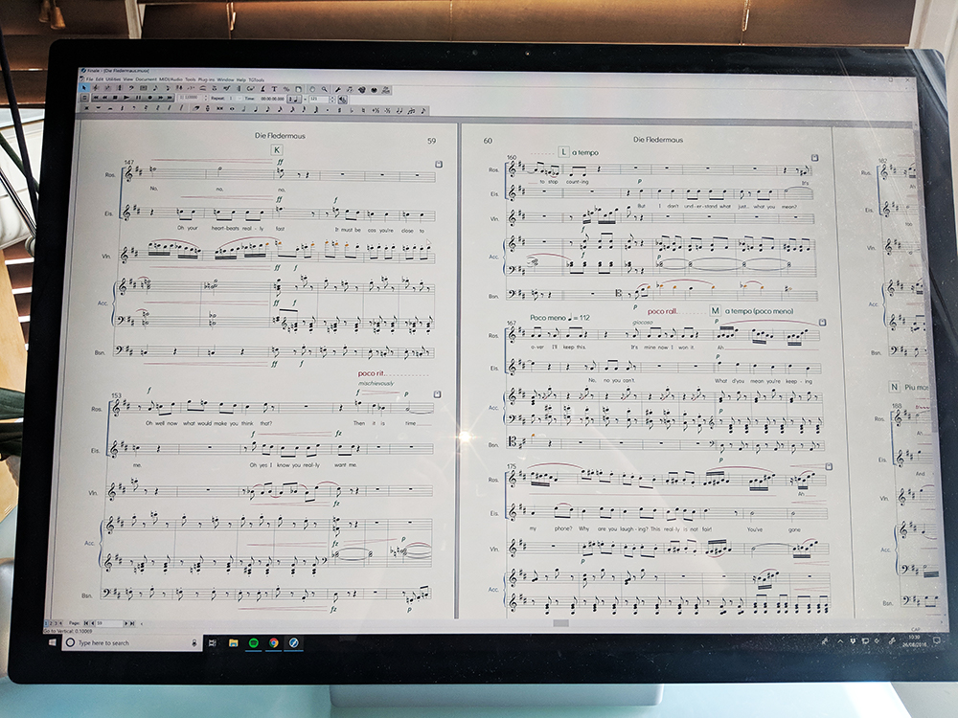The height and width of the screenshot is (718, 958).
Task: Open the Document menu
Action: [x=146, y=79]
